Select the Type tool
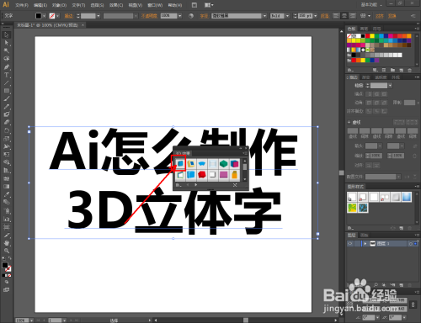421x323 pixels. (7, 75)
